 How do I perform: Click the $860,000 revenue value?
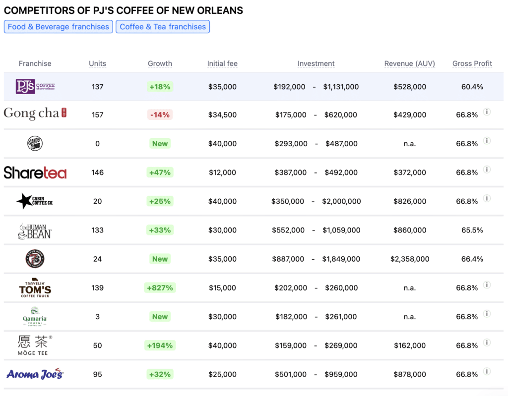click(409, 230)
